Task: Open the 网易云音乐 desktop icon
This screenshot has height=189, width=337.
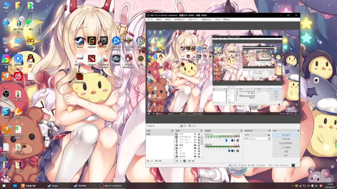Action: tap(18, 78)
